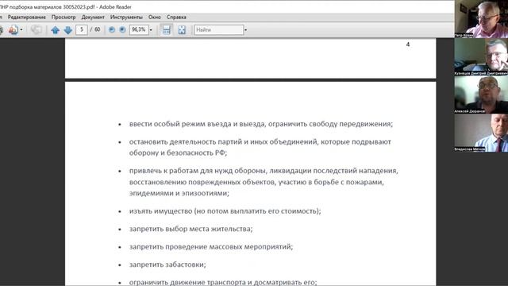Image resolution: width=508 pixels, height=286 pixels.
Task: Click the zoom in round button
Action: [x=122, y=30]
